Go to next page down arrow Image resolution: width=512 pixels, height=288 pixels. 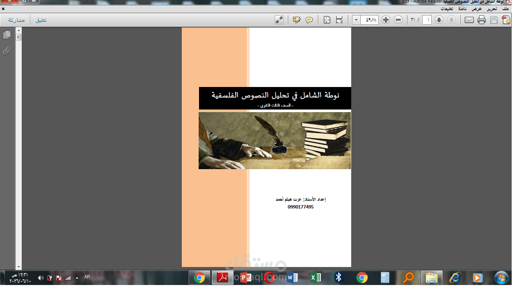pyautogui.click(x=439, y=20)
